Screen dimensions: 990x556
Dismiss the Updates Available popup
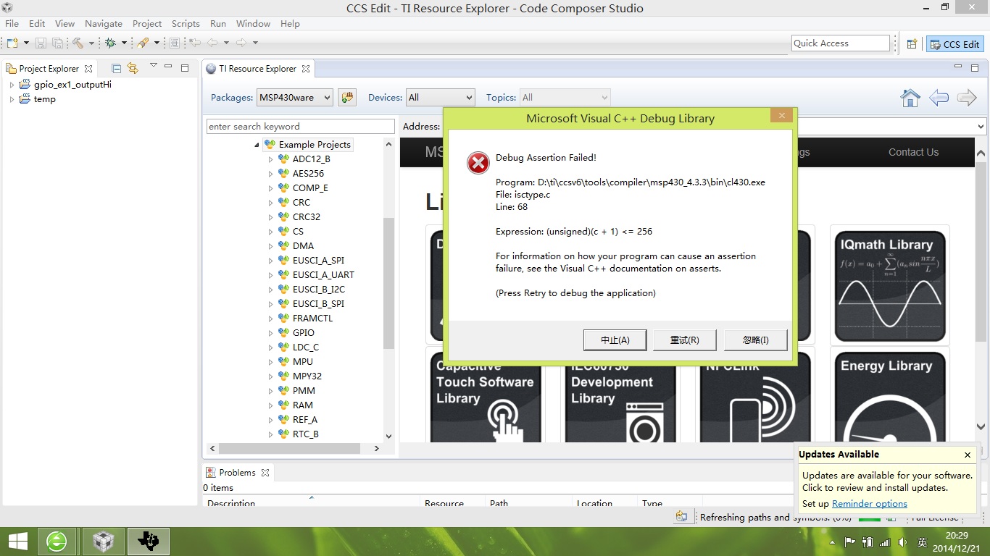coord(967,455)
